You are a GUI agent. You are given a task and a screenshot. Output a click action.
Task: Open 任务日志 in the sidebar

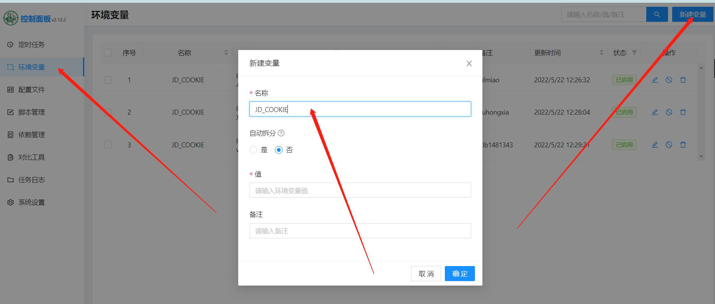[42, 180]
